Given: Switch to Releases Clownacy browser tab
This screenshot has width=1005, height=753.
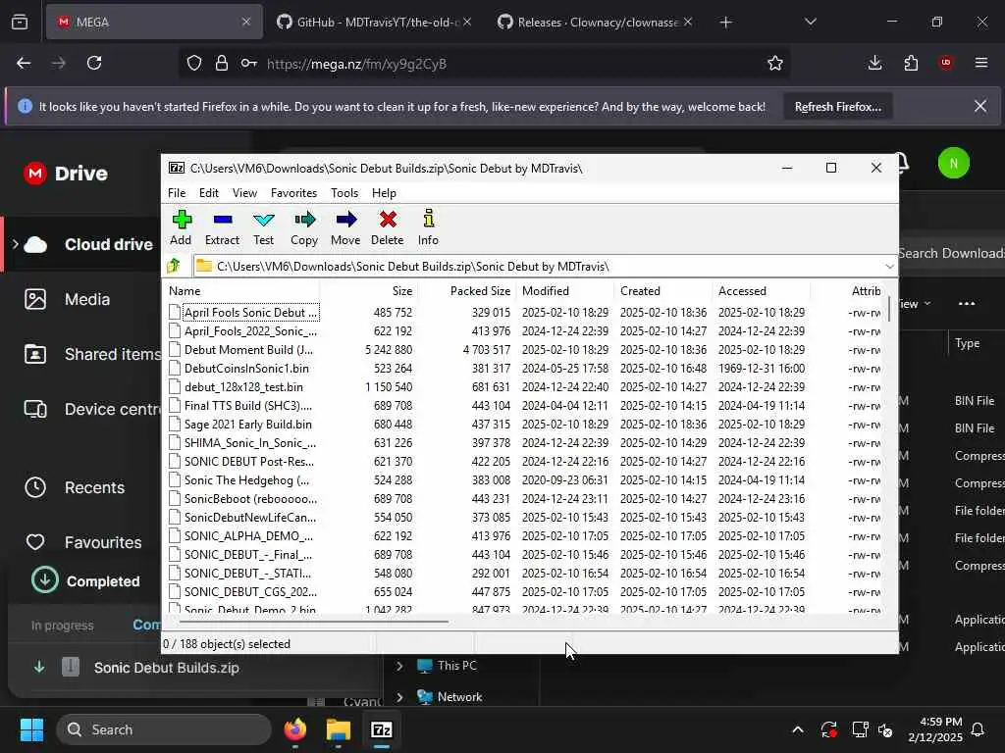Looking at the screenshot, I should point(595,22).
